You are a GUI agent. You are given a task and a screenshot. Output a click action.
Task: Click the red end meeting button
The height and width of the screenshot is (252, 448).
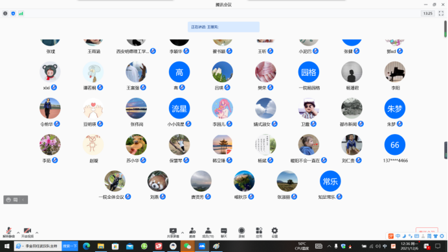(427, 231)
